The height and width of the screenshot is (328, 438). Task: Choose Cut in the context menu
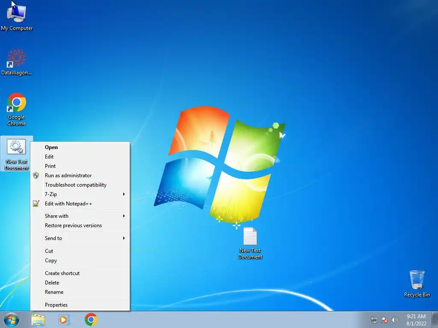coord(80,251)
